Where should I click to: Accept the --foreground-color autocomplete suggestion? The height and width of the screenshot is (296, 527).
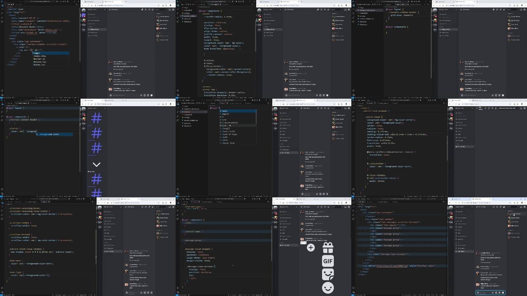54,134
